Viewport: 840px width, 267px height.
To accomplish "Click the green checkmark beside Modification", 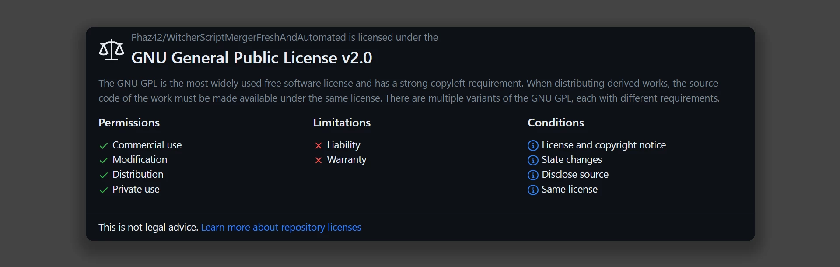I will coord(104,160).
